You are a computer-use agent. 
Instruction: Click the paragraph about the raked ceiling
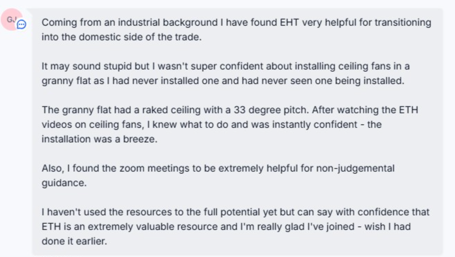230,124
